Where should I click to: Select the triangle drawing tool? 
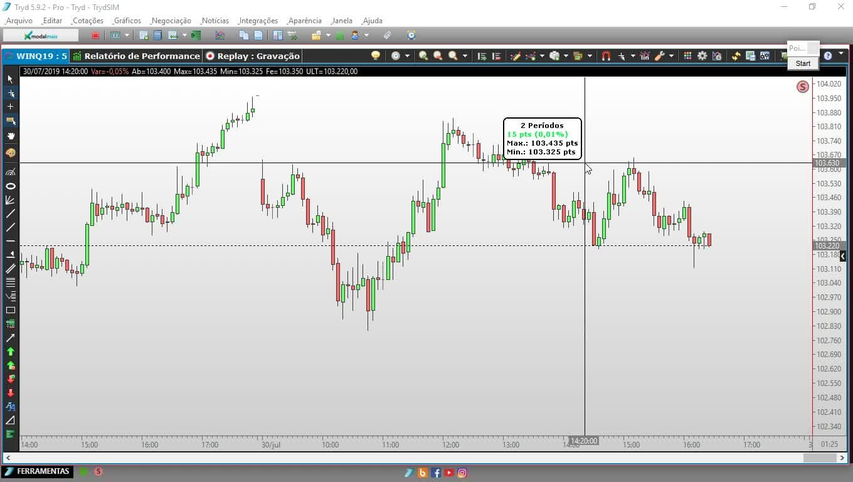tap(10, 420)
